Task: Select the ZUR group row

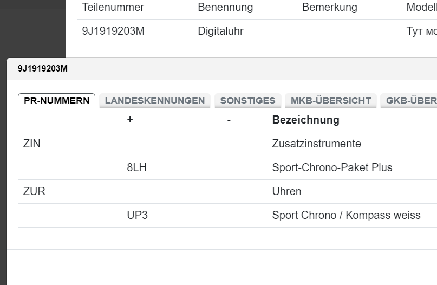Action: tap(34, 191)
